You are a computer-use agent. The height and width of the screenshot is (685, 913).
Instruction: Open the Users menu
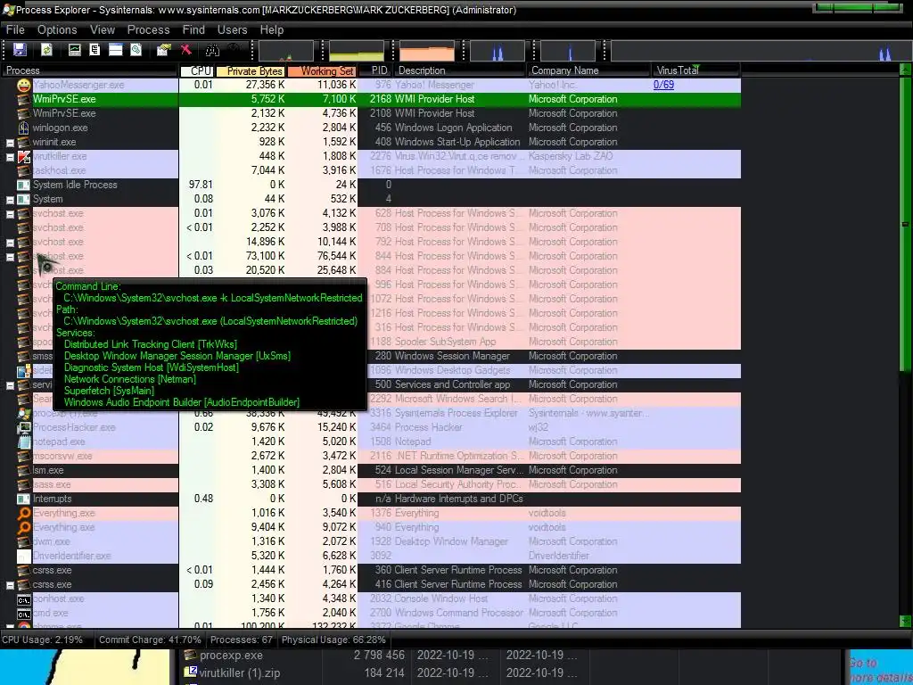(x=233, y=29)
